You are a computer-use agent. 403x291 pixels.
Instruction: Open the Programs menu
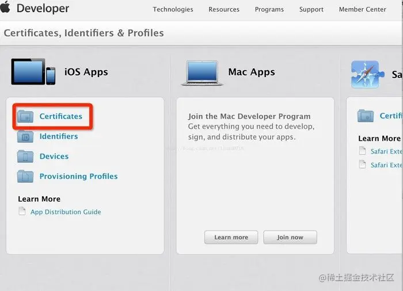click(269, 10)
